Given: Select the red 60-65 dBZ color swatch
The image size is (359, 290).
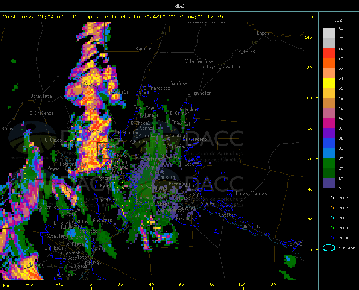Looking at the screenshot, I should click(x=329, y=53).
